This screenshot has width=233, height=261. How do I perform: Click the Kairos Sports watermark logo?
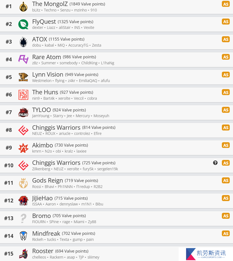pyautogui.click(x=206, y=254)
